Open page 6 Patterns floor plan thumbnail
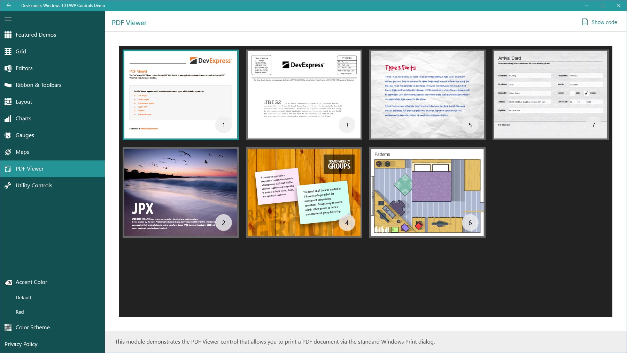This screenshot has height=353, width=627. click(x=427, y=193)
